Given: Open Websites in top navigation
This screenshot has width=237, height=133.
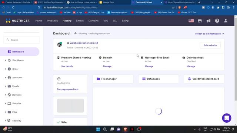Looking at the screenshot, I should 52,21.
